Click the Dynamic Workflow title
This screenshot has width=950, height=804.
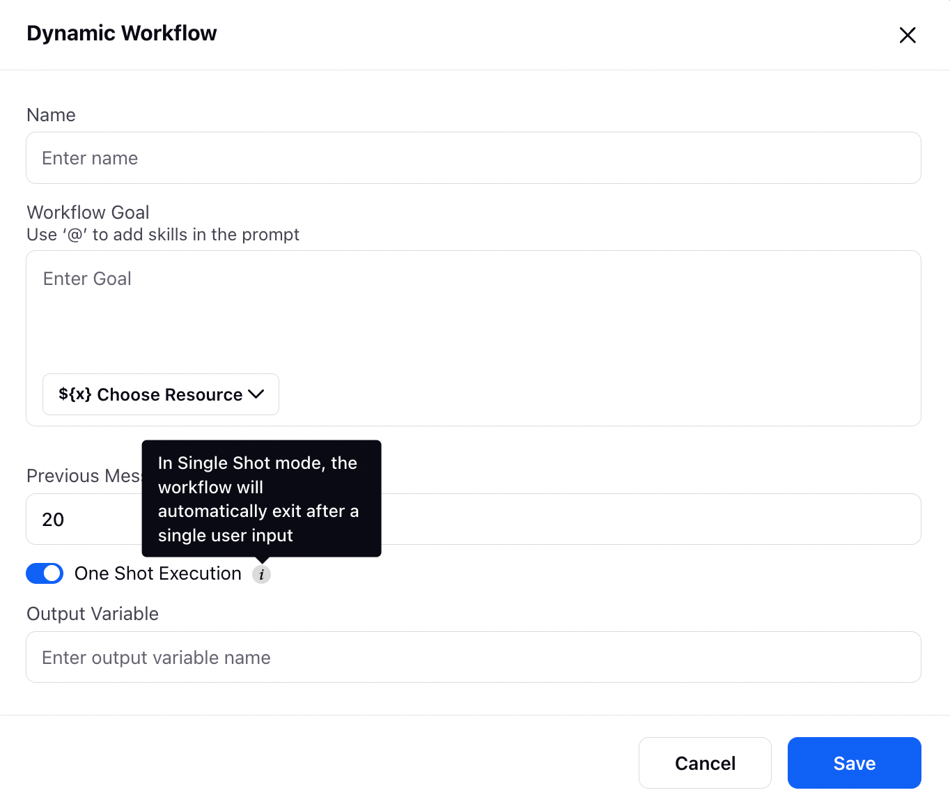122,33
